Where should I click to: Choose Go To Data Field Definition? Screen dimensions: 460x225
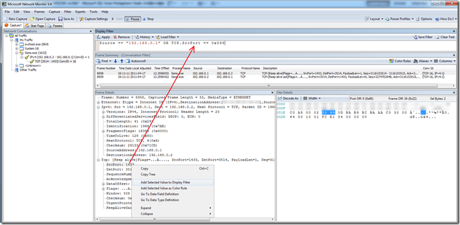(x=173, y=194)
